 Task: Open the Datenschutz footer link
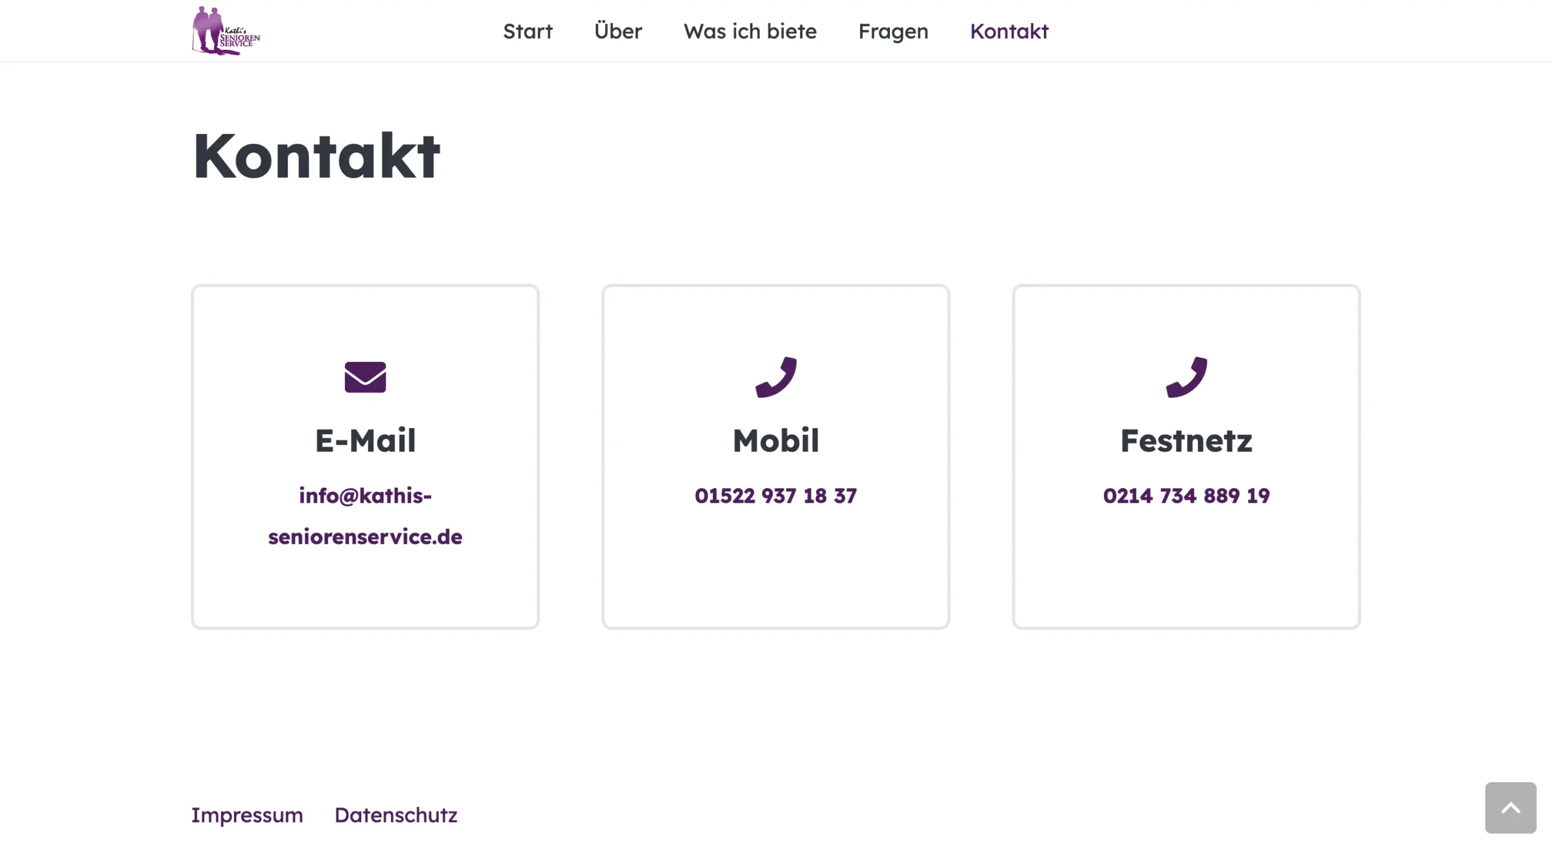point(396,815)
